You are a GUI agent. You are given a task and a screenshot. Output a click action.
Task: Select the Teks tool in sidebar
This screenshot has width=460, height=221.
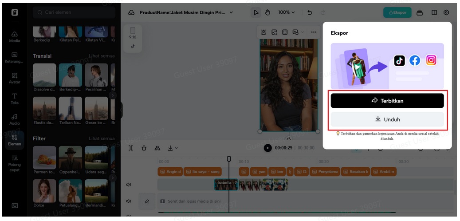pos(15,99)
